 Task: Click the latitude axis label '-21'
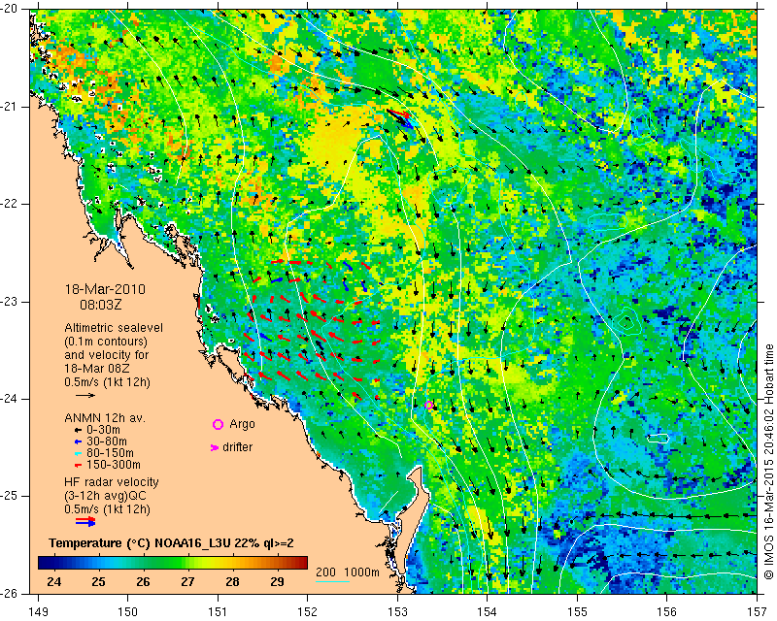[x=10, y=107]
